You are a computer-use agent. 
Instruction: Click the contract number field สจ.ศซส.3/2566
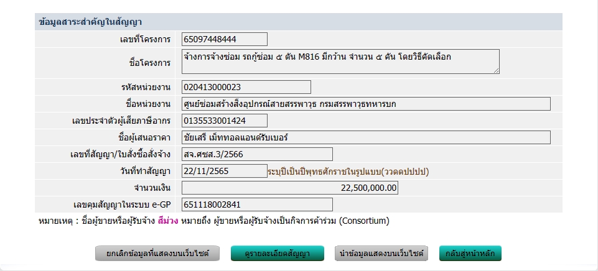point(257,154)
